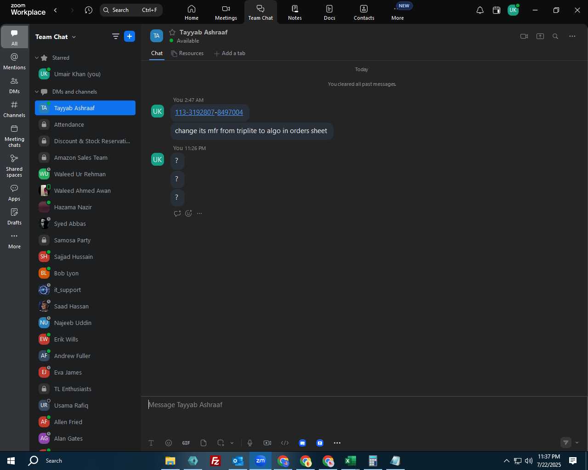Open the Samosa Party channel
Image resolution: width=588 pixels, height=470 pixels.
coord(85,240)
